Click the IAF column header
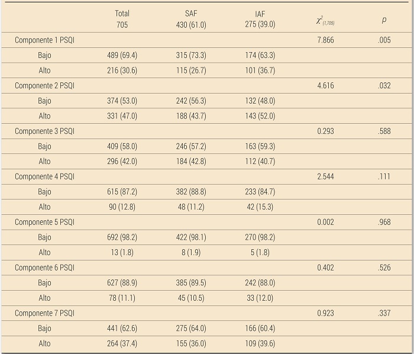This screenshot has height=354, width=414. coord(260,19)
